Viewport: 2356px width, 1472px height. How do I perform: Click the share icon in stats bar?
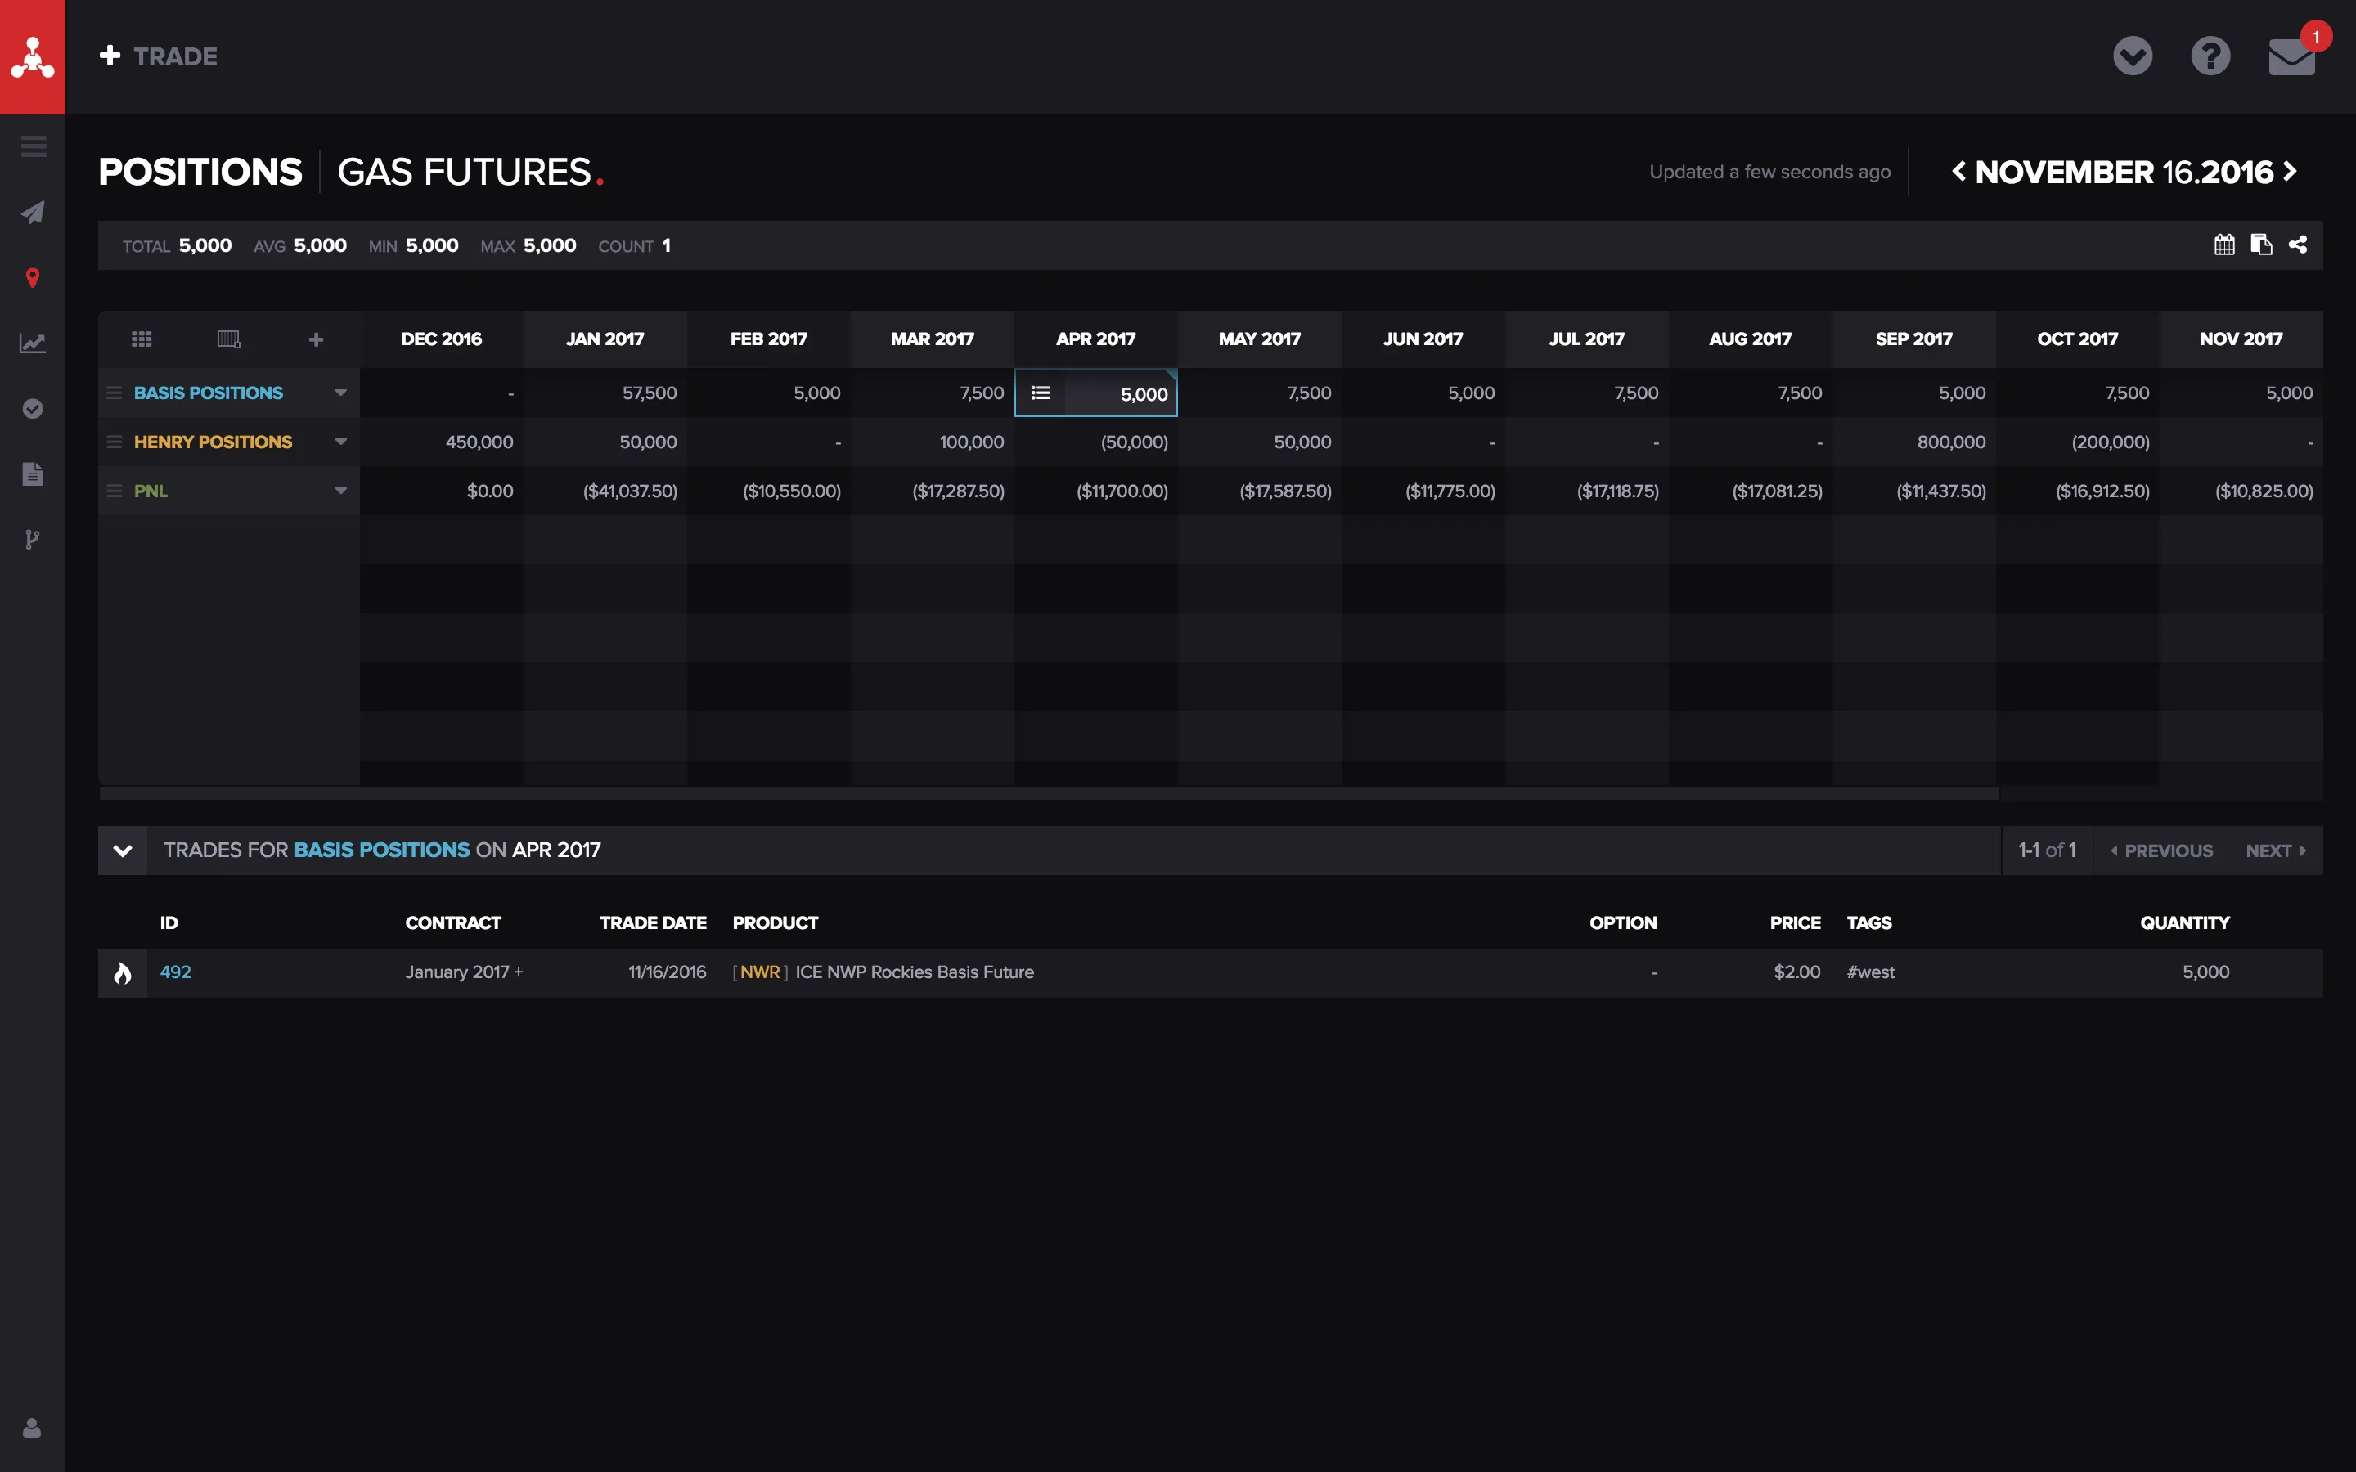2298,245
